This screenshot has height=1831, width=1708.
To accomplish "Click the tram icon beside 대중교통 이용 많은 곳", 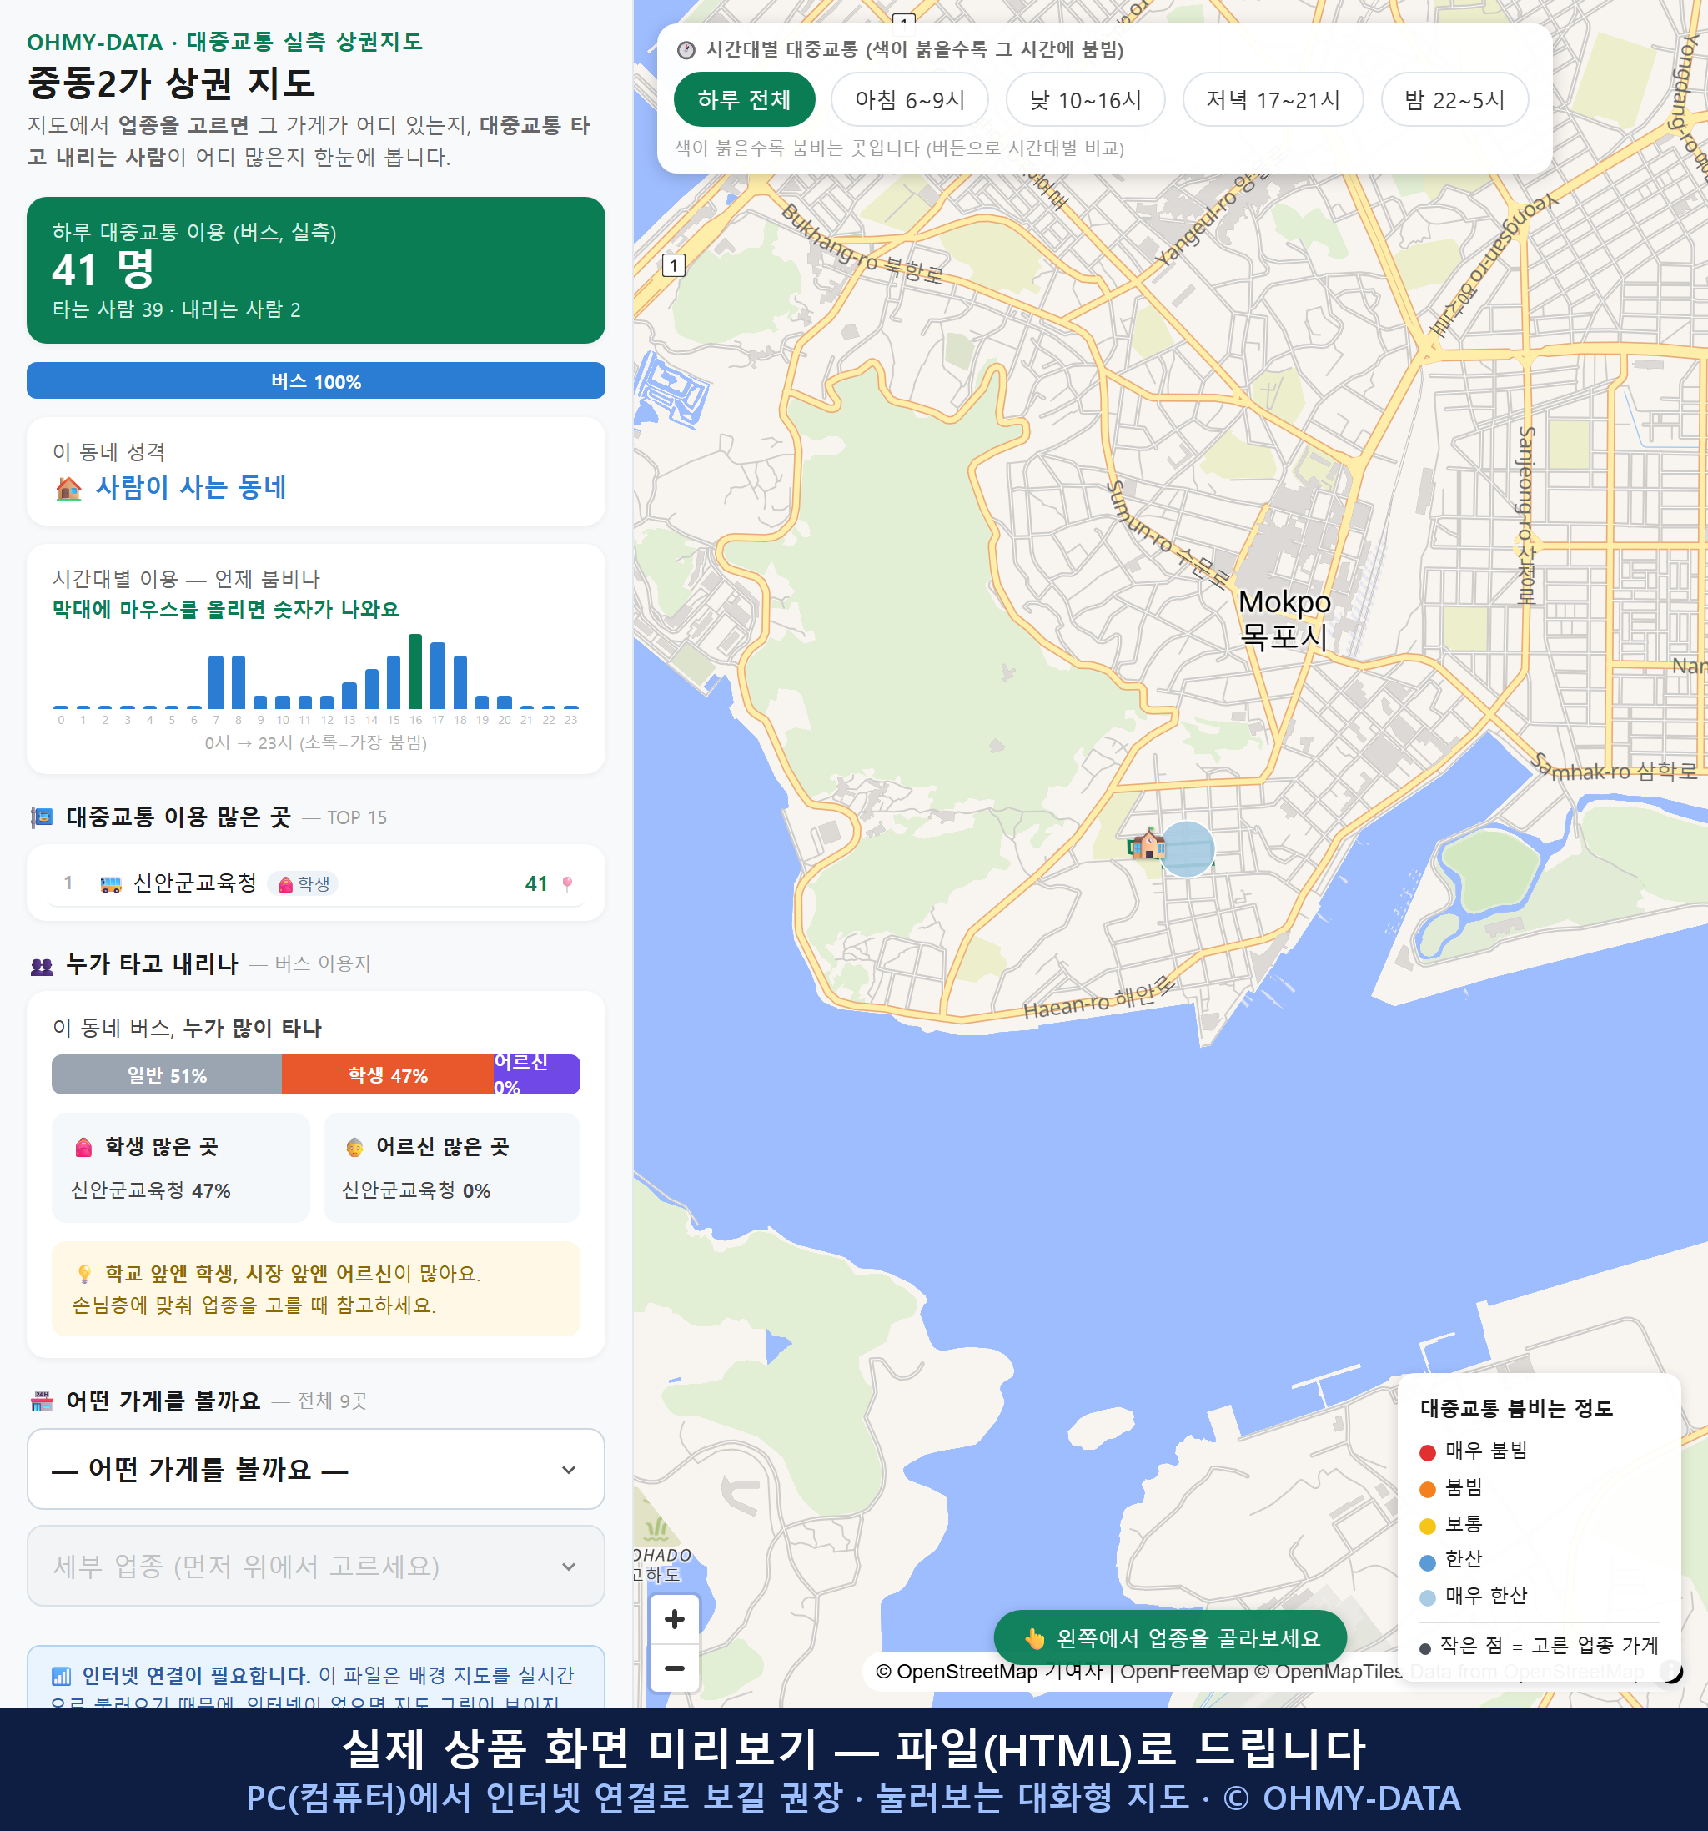I will (x=42, y=817).
